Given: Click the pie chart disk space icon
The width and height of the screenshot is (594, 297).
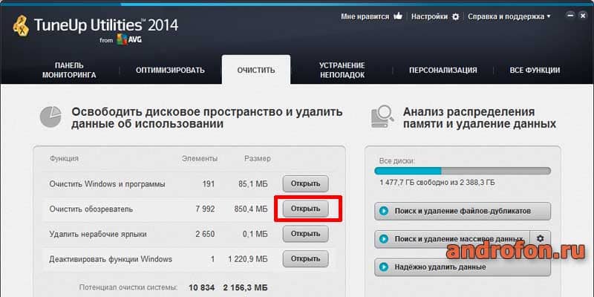Looking at the screenshot, I should 50,117.
